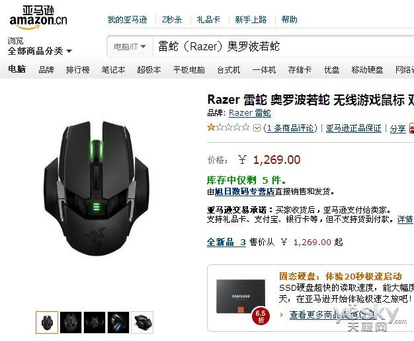Image resolution: width=414 pixels, height=341 pixels.
Task: Select the third mouse thumbnail
Action: [x=95, y=322]
